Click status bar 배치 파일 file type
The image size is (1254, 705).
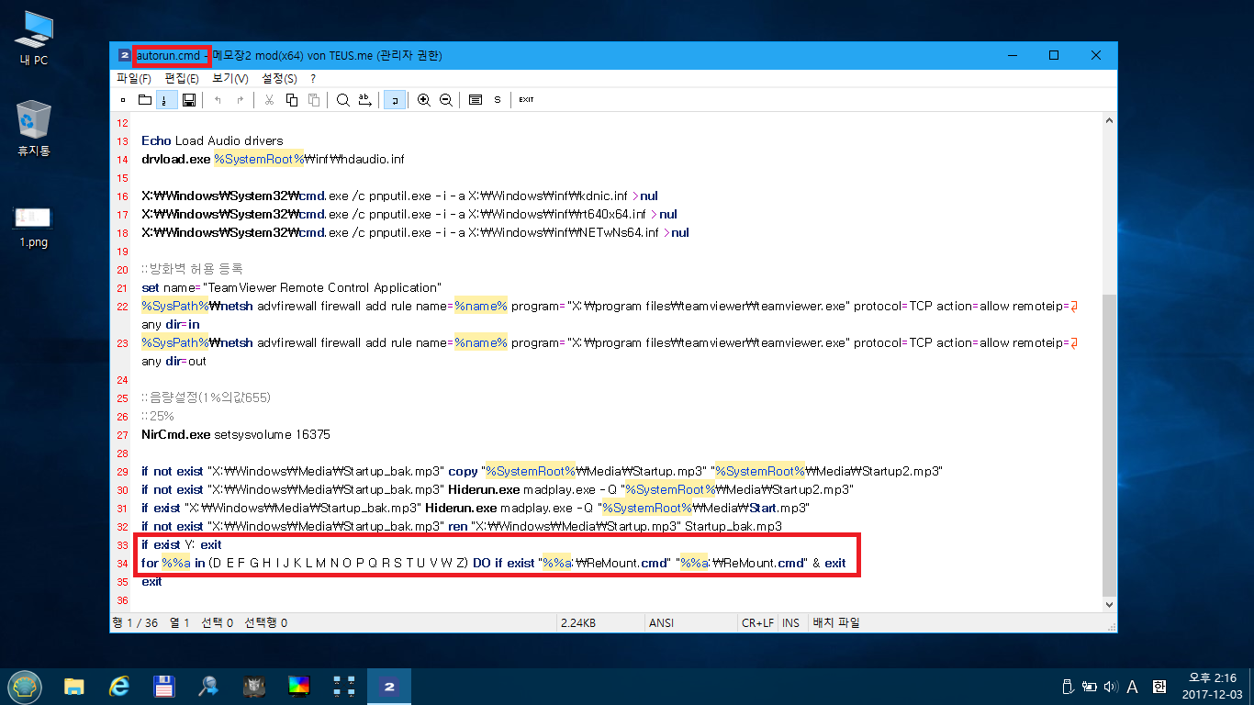(x=836, y=622)
